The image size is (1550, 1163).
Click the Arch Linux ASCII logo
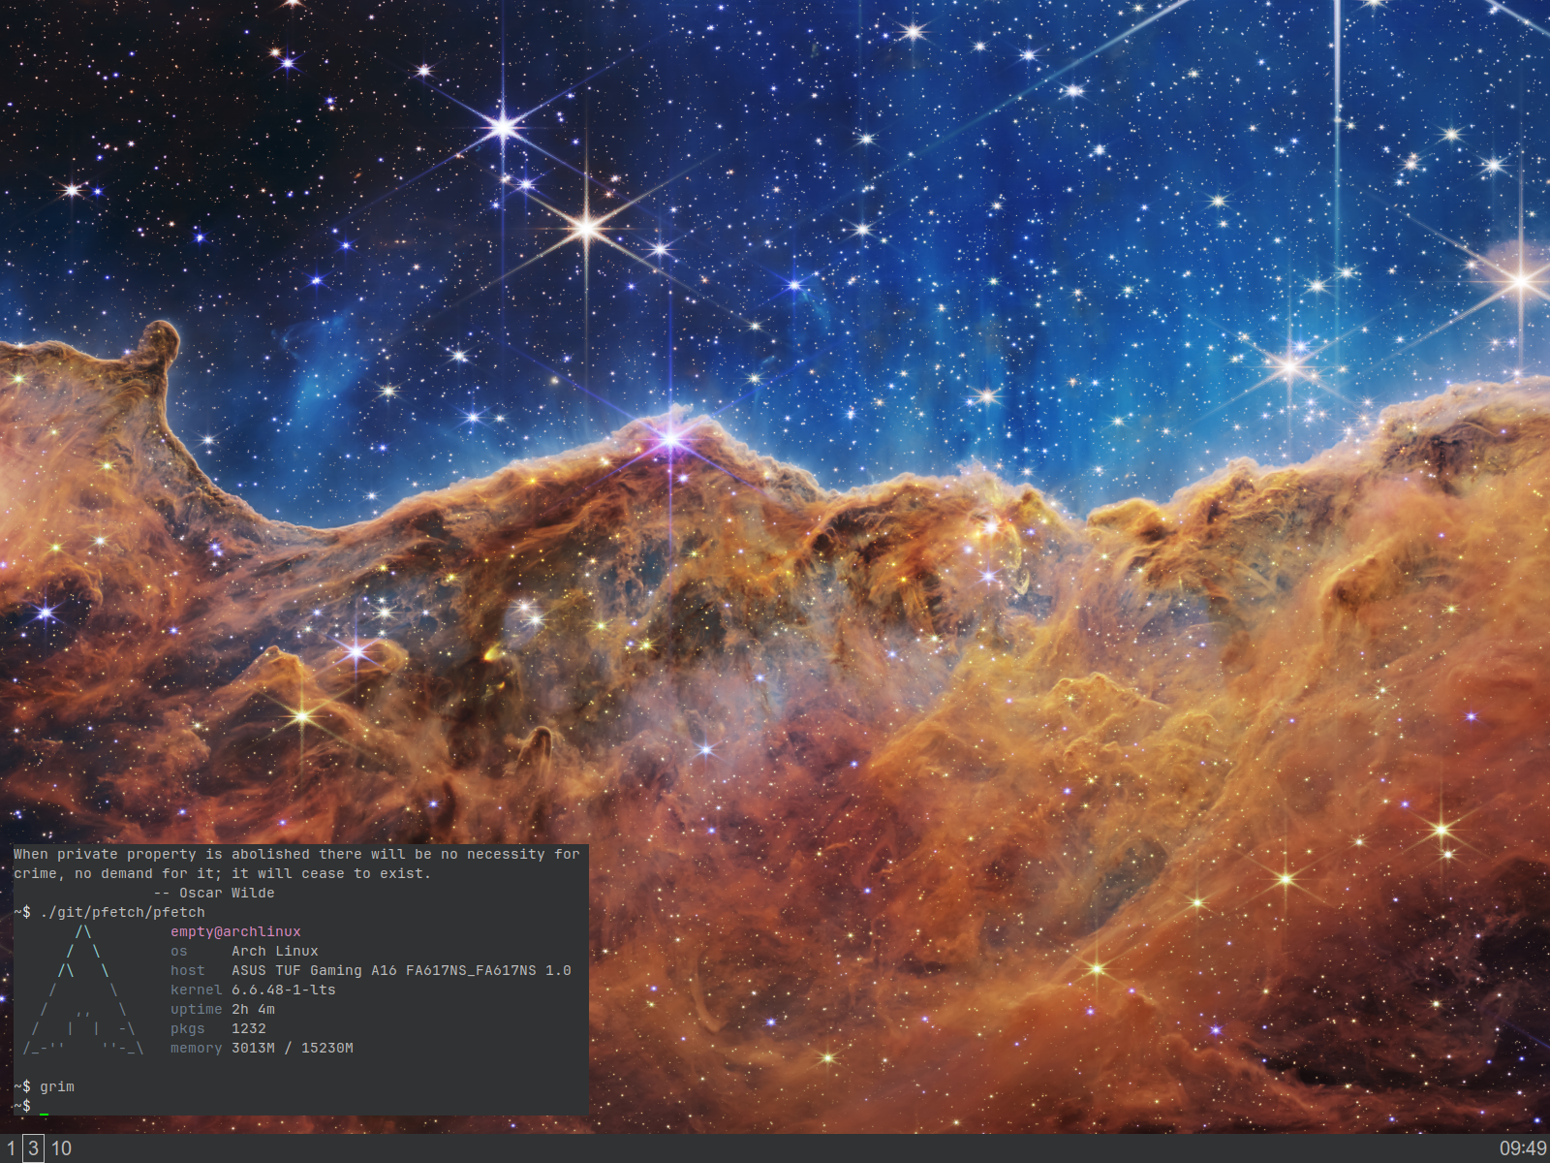pos(83,990)
